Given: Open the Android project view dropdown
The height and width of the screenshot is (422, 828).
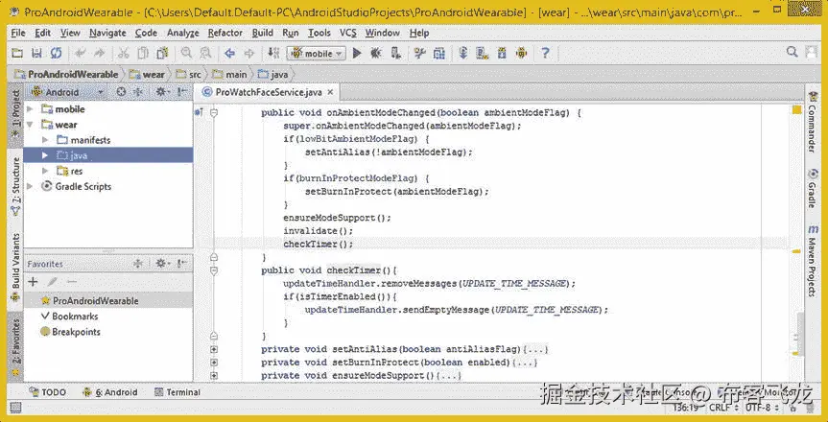Looking at the screenshot, I should (68, 92).
